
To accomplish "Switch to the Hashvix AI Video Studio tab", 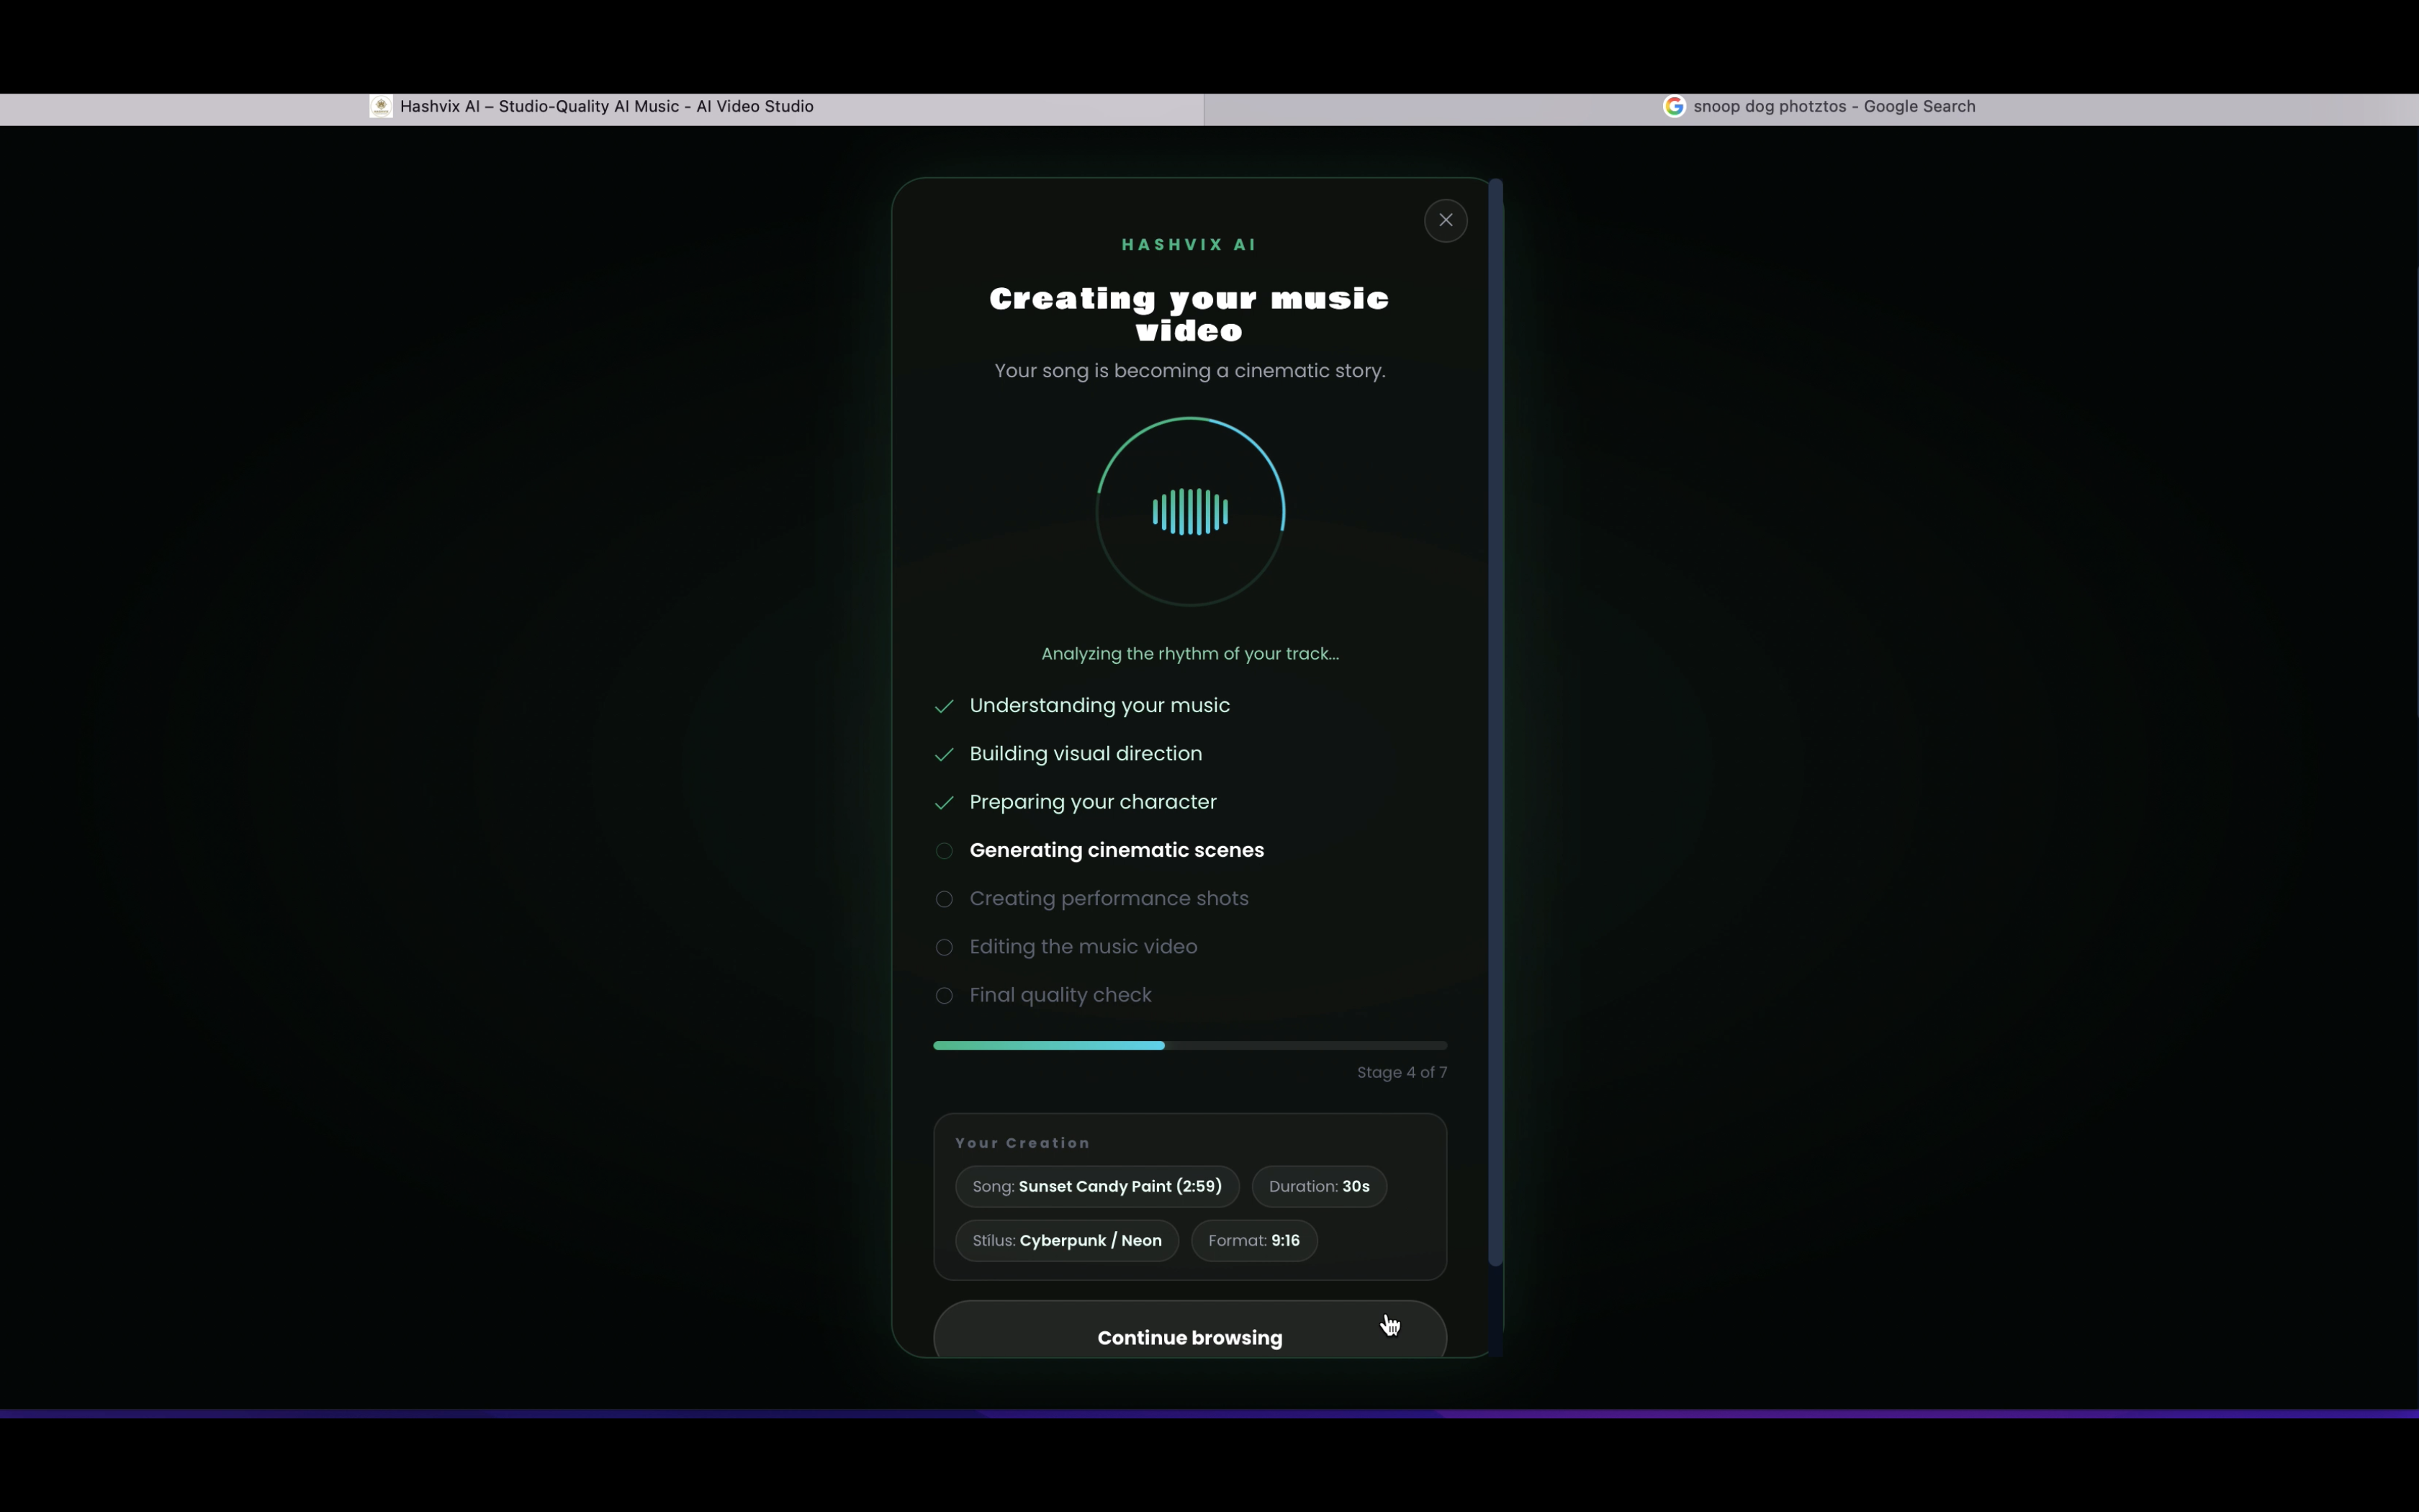I will pos(602,107).
